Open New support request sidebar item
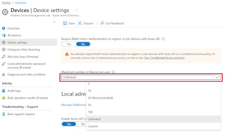Image resolution: width=225 pixels, height=135 pixels. point(21,114)
